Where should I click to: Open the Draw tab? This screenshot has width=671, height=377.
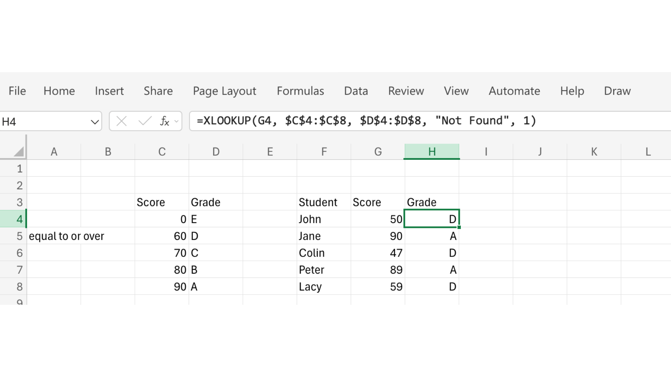(617, 91)
